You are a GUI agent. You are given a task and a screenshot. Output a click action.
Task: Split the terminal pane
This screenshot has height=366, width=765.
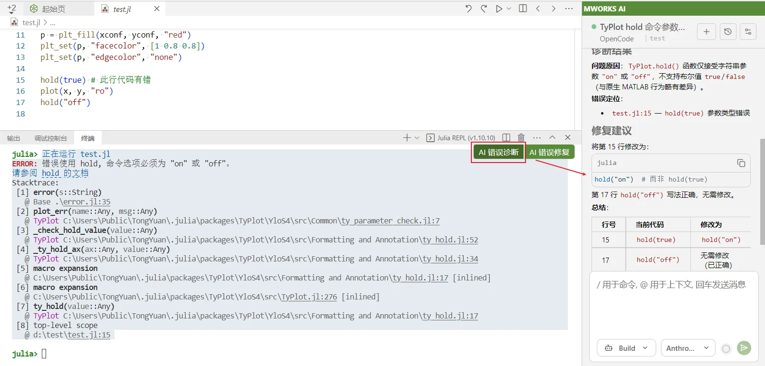pyautogui.click(x=507, y=137)
